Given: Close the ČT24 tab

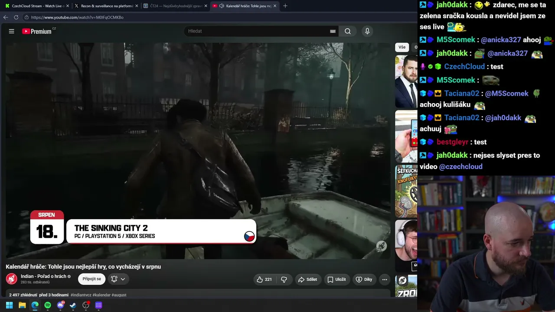Looking at the screenshot, I should [x=206, y=6].
